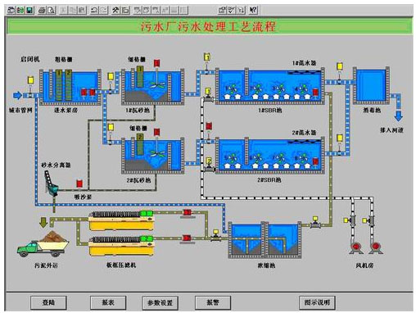Select right blower valve in 风机房
The width and height of the screenshot is (416, 313).
(x=369, y=220)
